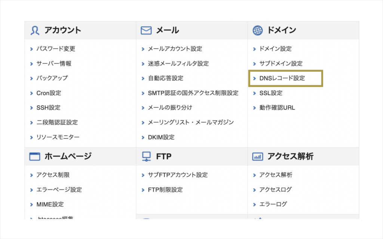
Task: Open 迷惑メールフィルタ設定
Action: tap(178, 63)
